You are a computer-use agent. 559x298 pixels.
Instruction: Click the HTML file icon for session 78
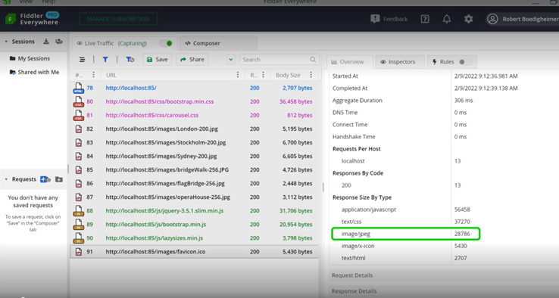pos(79,88)
